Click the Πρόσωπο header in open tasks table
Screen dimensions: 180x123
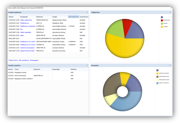pos(42,69)
